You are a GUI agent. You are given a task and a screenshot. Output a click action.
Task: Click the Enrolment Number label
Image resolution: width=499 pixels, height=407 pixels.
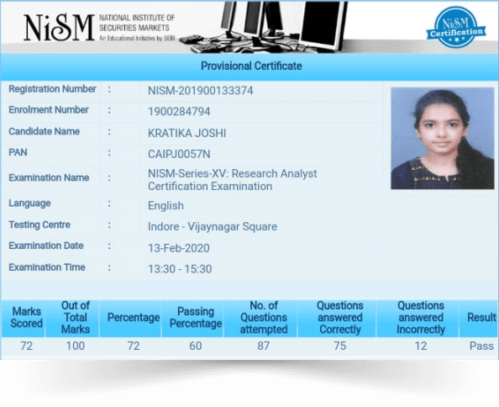[49, 110]
